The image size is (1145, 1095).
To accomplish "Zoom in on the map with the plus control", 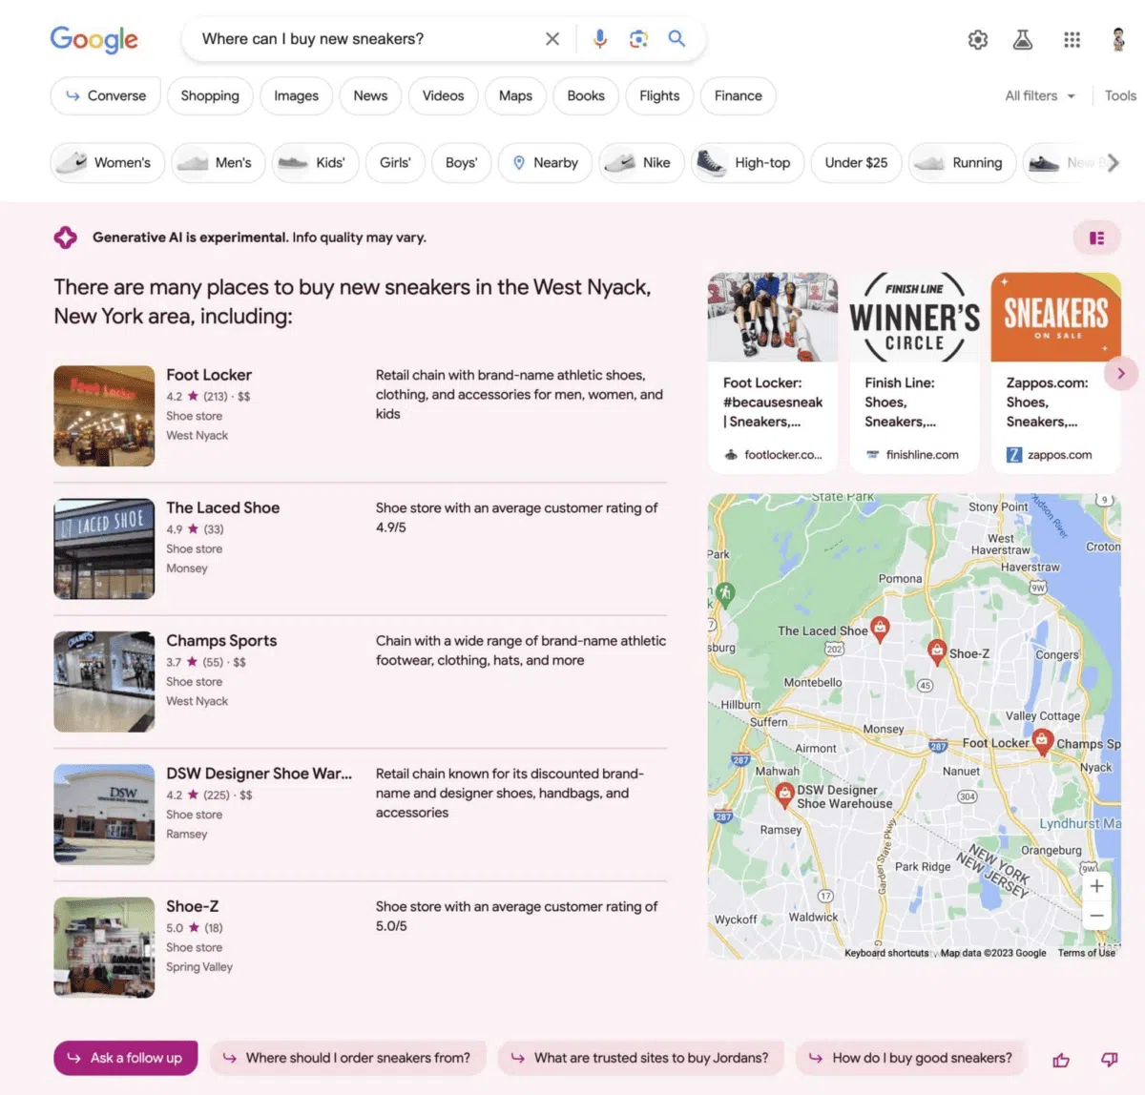I will pos(1096,886).
